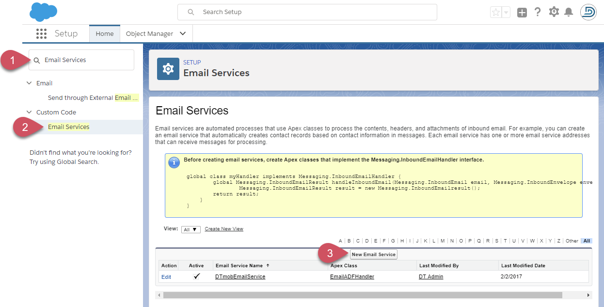This screenshot has width=604, height=307.
Task: Click inside the Search Setup input field
Action: [307, 12]
